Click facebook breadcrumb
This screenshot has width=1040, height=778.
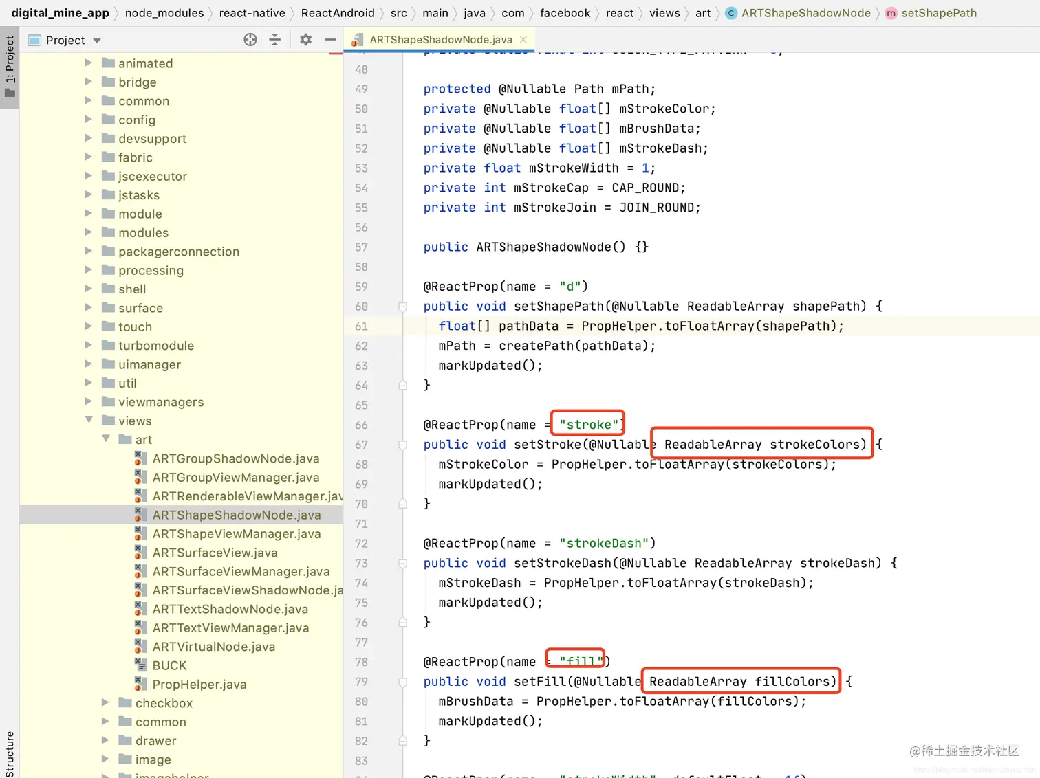click(565, 13)
